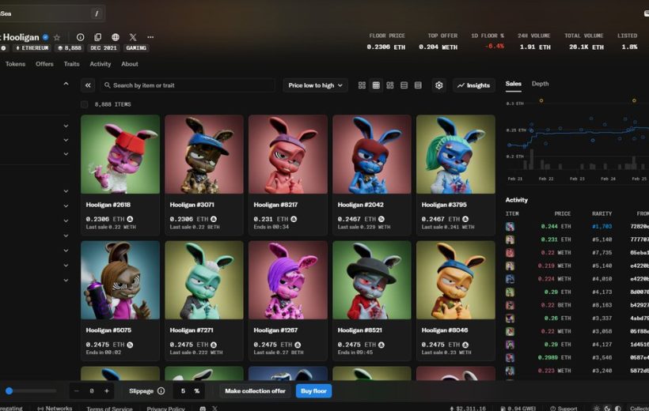The height and width of the screenshot is (411, 649).
Task: Select the Sales chart tab
Action: pos(513,84)
